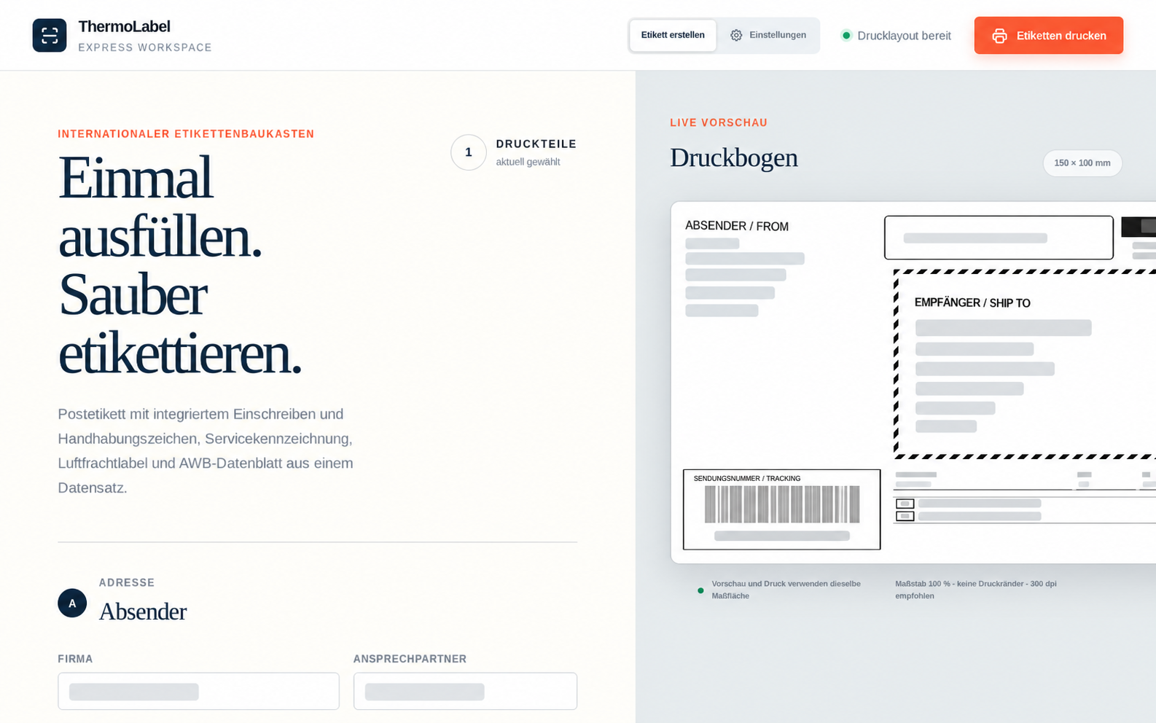This screenshot has width=1156, height=723.
Task: Click the Drucklayout bereit status indicator
Action: (897, 36)
